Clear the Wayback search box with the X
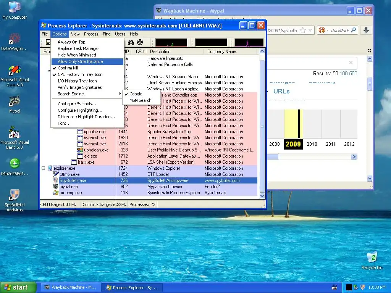The image size is (391, 293). pos(351,63)
